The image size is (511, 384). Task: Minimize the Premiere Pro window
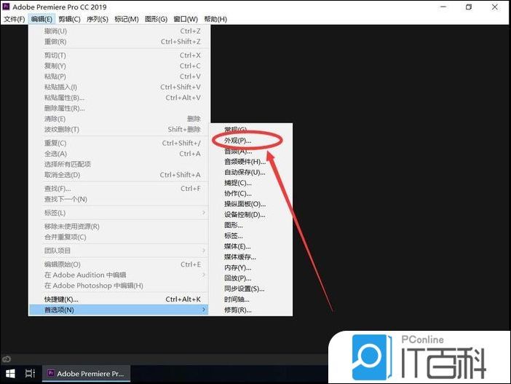tap(443, 7)
